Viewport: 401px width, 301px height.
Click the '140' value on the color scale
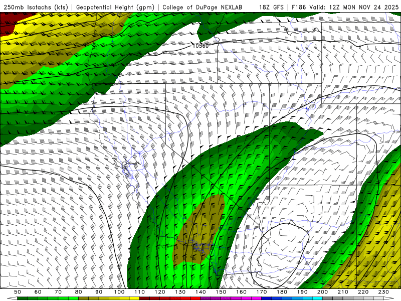[200, 292]
